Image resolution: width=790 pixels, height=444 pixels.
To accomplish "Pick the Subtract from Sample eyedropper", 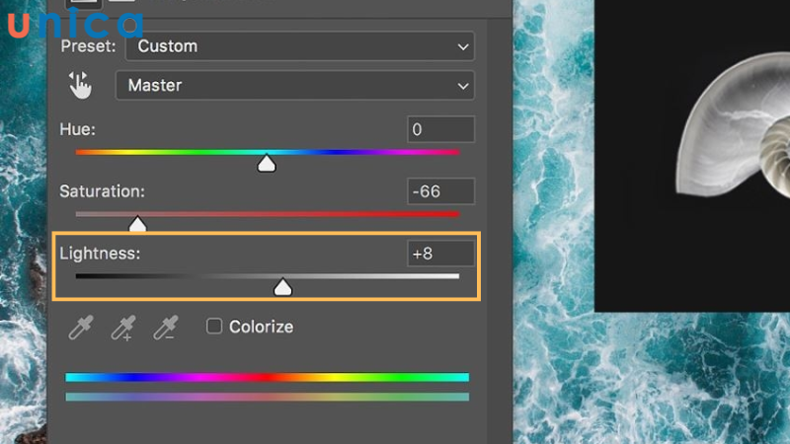I will tap(165, 328).
